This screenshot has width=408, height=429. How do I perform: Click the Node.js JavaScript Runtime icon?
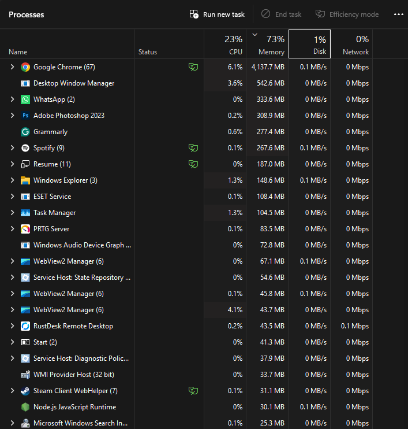coord(25,407)
